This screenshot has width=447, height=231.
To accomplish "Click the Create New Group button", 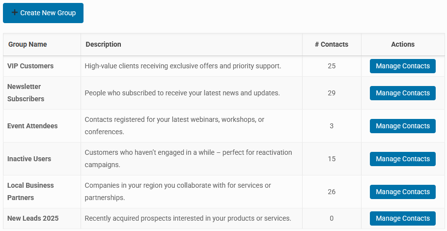I will coord(43,13).
